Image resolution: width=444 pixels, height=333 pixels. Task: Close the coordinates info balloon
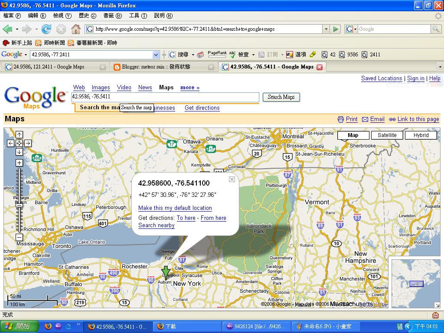[232, 179]
